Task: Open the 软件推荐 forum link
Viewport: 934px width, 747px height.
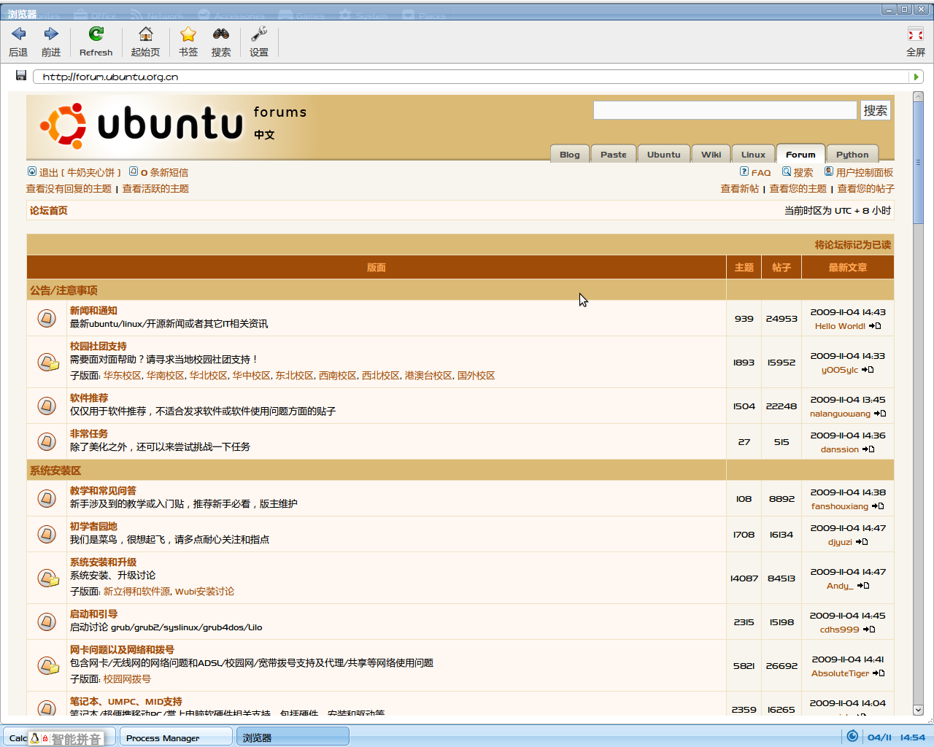Action: 89,398
